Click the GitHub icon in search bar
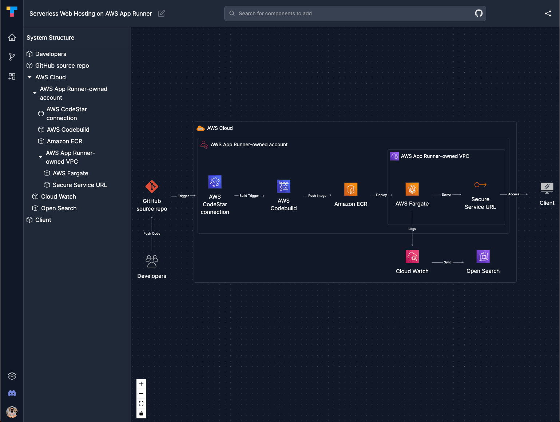The width and height of the screenshot is (560, 422). tap(478, 13)
